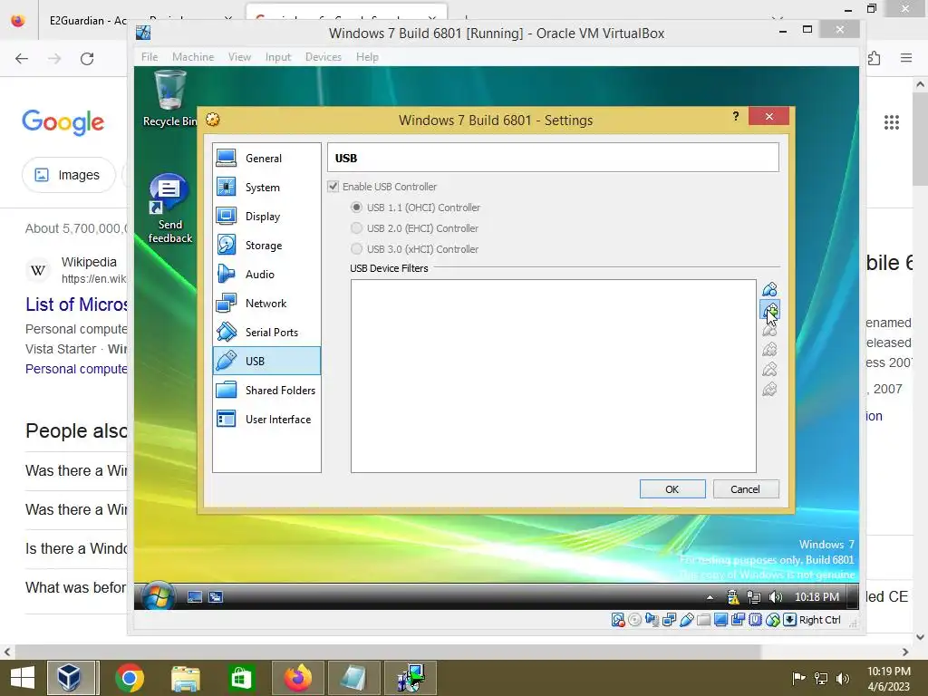Reload the Firefox page
Viewport: 928px width, 696px height.
coord(87,58)
